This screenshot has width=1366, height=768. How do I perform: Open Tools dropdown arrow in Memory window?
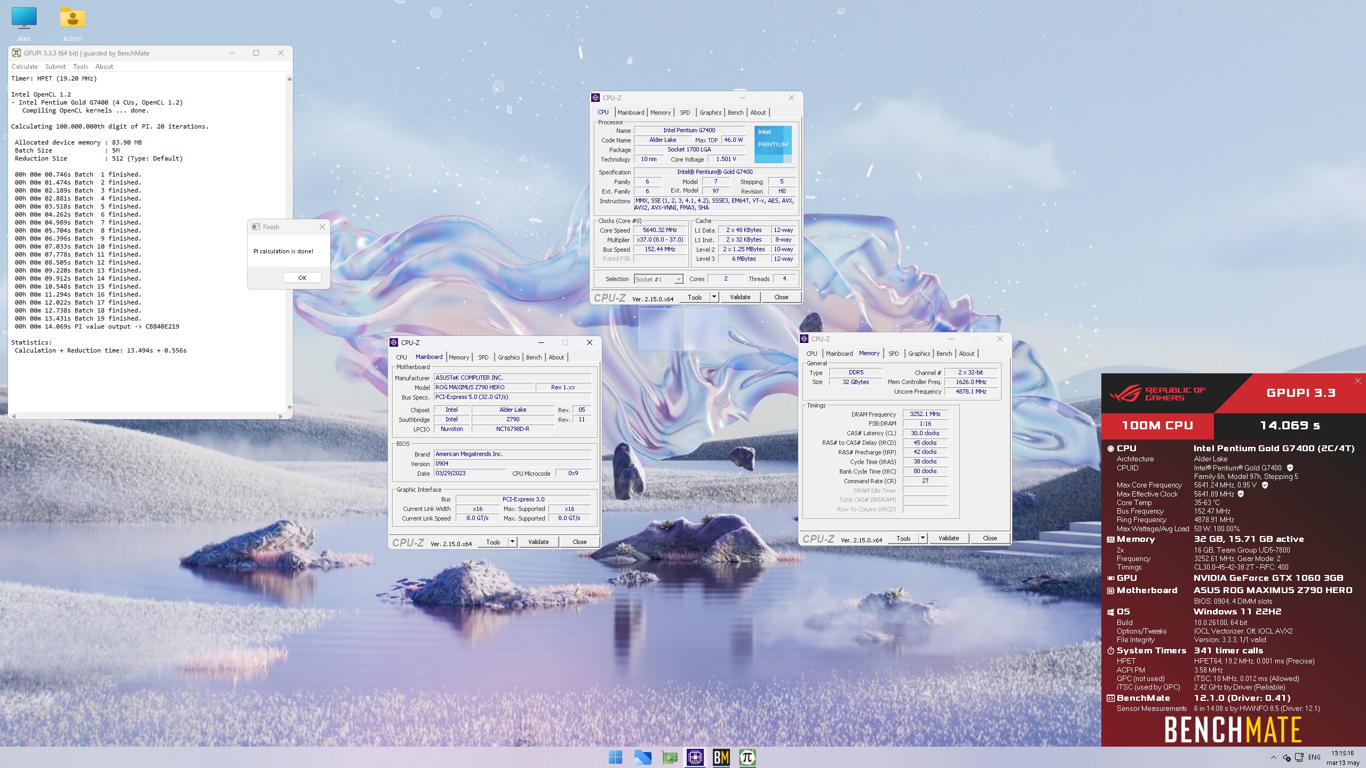click(923, 538)
